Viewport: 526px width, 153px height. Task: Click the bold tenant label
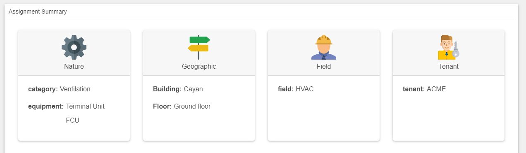coord(414,89)
